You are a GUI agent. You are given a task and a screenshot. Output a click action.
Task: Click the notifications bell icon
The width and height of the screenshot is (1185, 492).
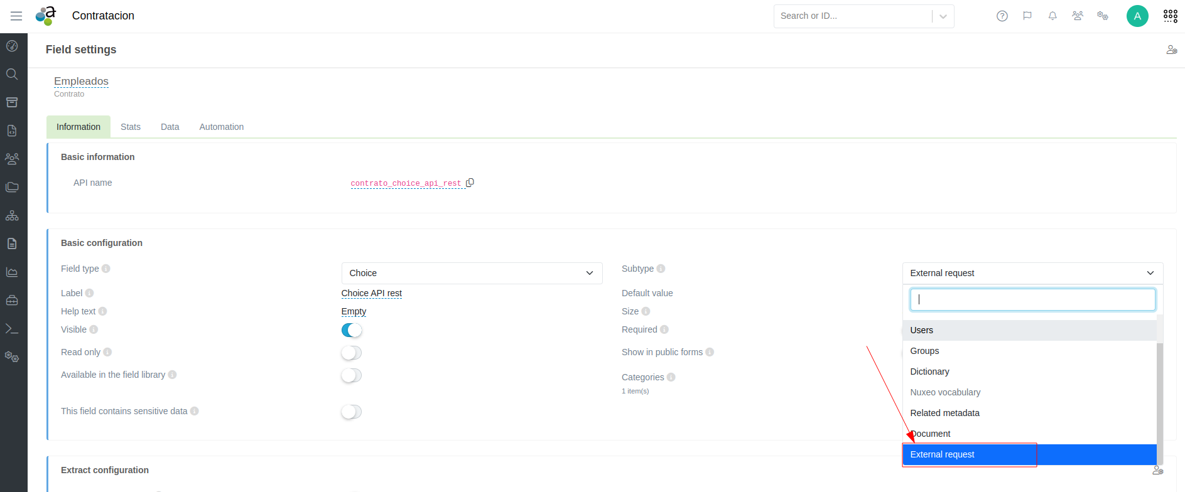[x=1052, y=16]
